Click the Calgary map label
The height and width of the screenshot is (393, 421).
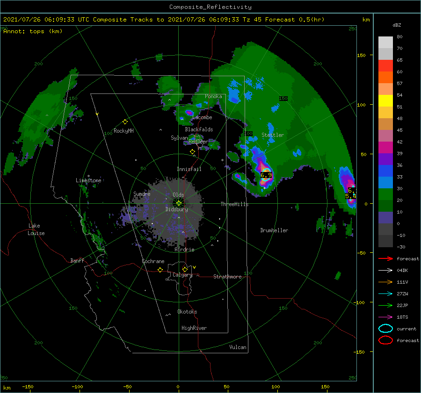(x=182, y=275)
